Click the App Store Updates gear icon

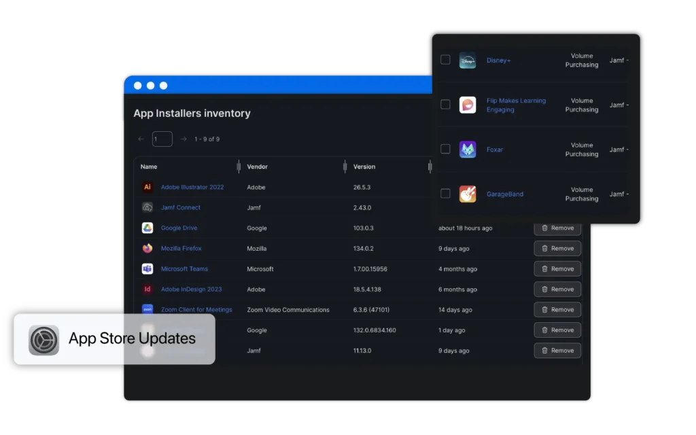(43, 340)
